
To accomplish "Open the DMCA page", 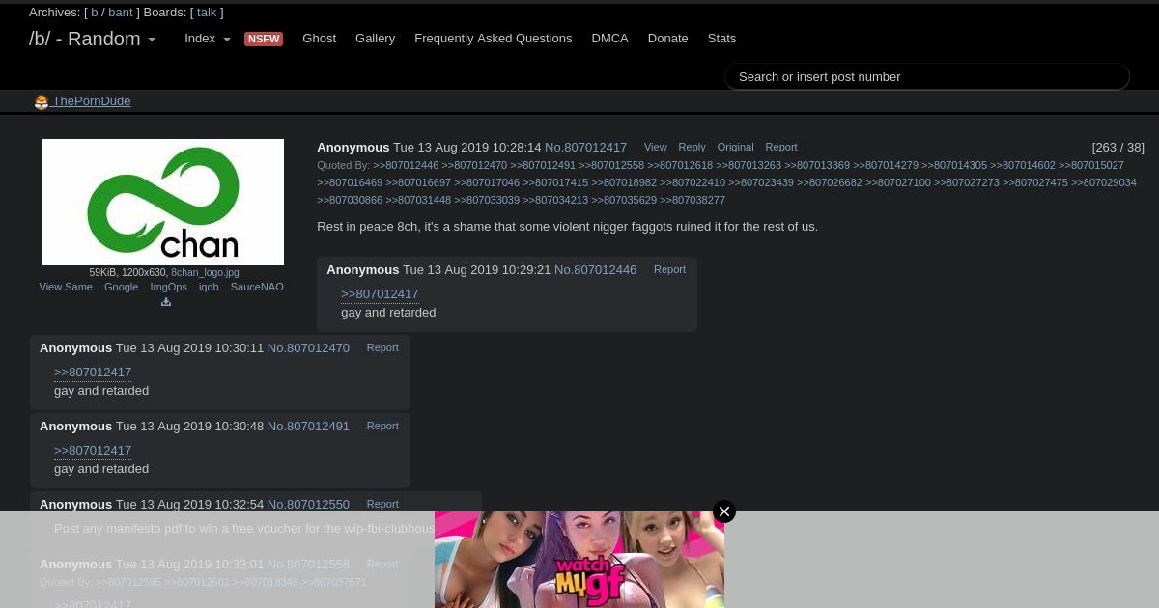I will 610,39.
